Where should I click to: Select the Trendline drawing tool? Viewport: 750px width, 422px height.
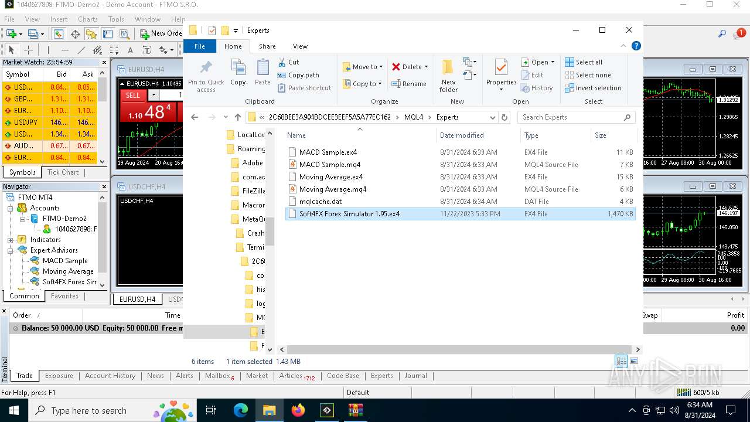(81, 50)
